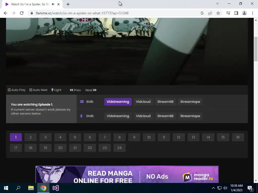Open the notification center
This screenshot has height=193, width=258.
pyautogui.click(x=250, y=188)
